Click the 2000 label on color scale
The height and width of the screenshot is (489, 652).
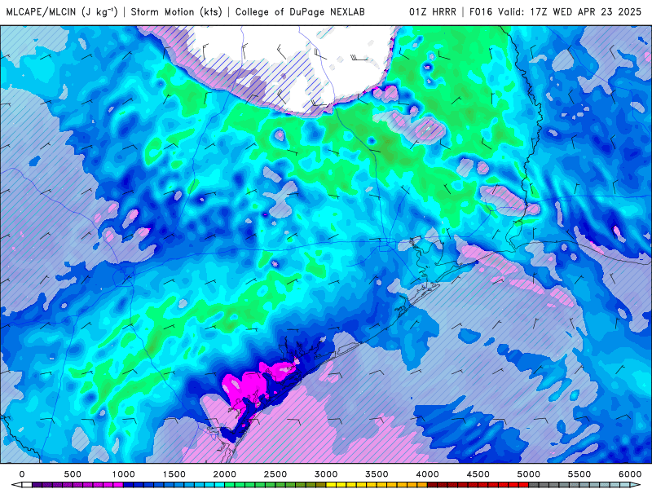(x=225, y=474)
